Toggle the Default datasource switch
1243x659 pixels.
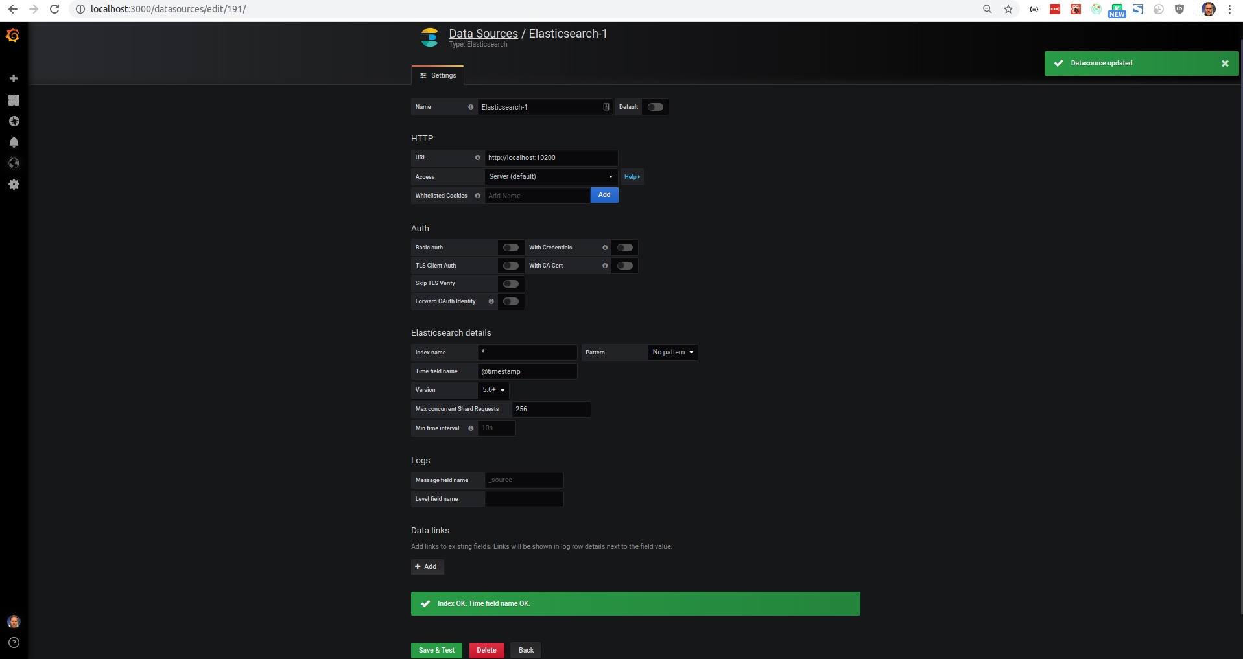coord(654,106)
